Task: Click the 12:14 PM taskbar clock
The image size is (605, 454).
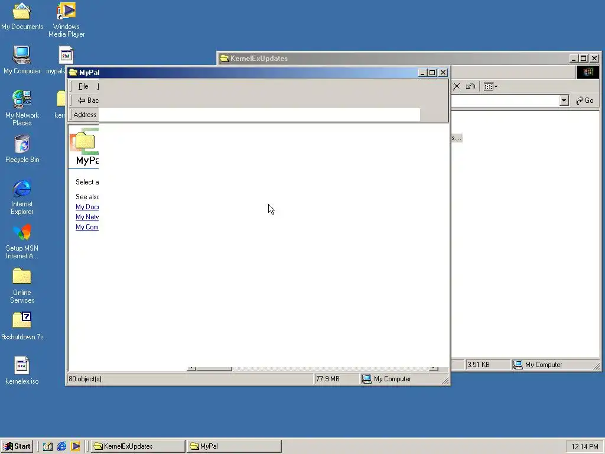Action: tap(584, 447)
